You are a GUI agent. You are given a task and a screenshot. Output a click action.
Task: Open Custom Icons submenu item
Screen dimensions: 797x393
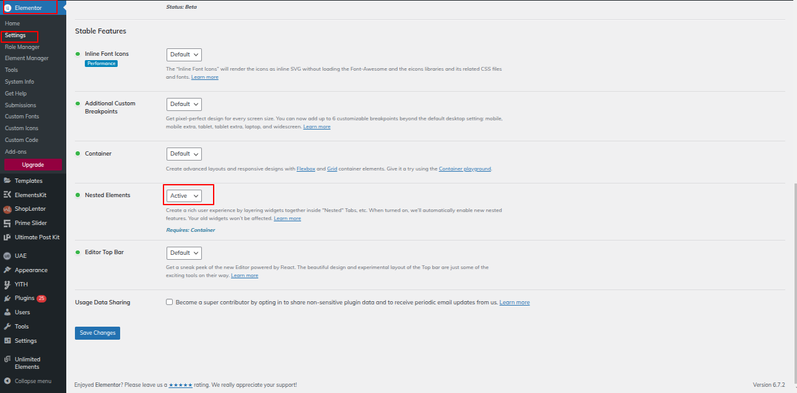coord(22,128)
